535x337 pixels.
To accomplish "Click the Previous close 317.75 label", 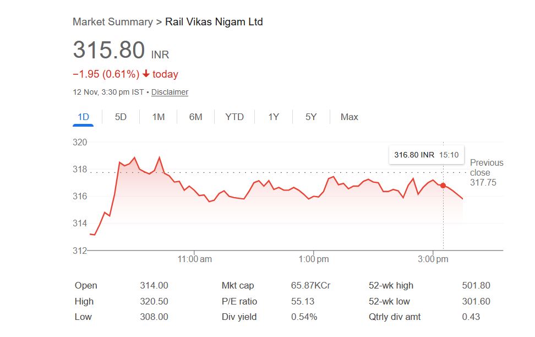I will point(486,172).
